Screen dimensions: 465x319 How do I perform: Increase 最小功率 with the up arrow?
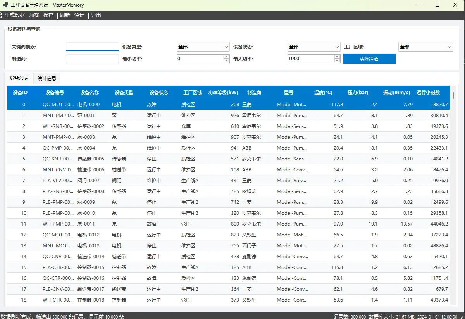click(226, 57)
